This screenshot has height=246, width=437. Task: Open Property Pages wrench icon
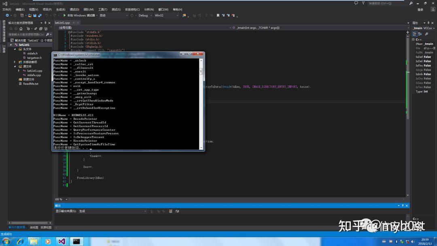pyautogui.click(x=426, y=34)
